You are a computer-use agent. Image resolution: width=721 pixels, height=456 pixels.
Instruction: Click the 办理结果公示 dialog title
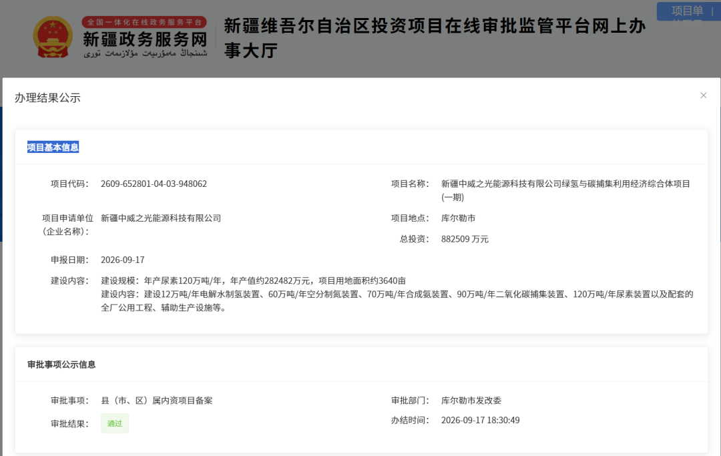pyautogui.click(x=48, y=98)
